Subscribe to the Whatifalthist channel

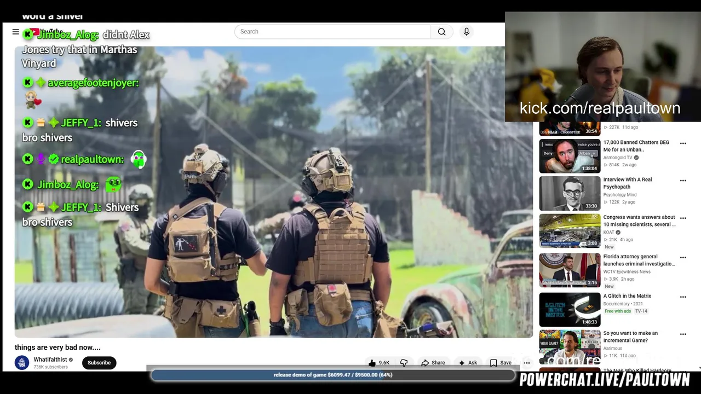click(99, 363)
